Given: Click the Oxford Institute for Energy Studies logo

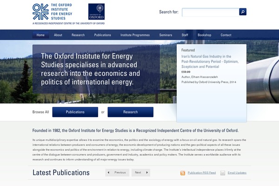Looking at the screenshot, I should tap(52, 12).
